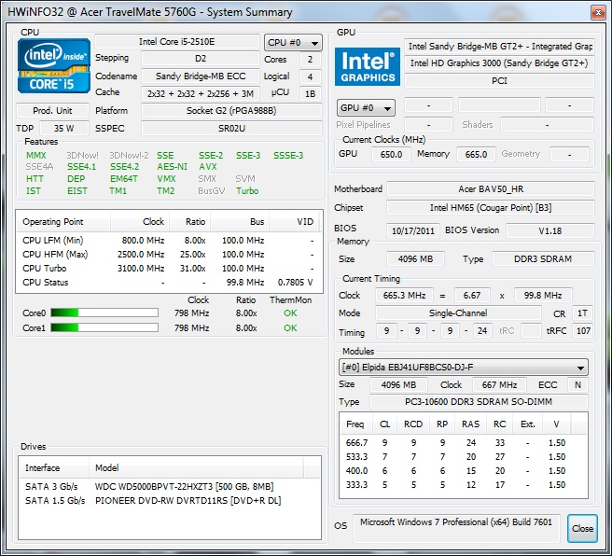This screenshot has height=556, width=612.
Task: Expand the Elpida memory module dropdown
Action: coord(464,368)
